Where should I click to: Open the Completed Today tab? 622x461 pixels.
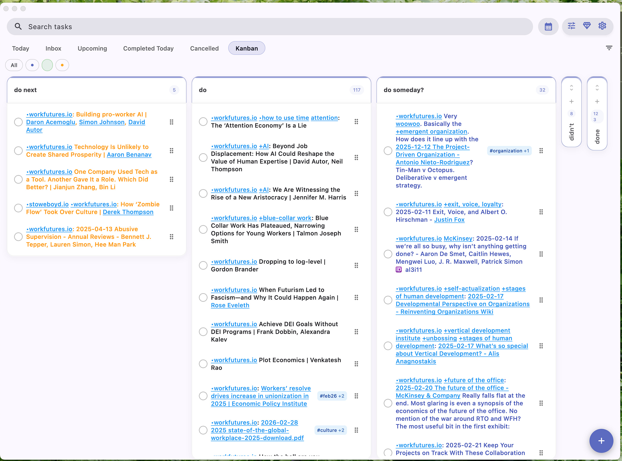point(148,48)
